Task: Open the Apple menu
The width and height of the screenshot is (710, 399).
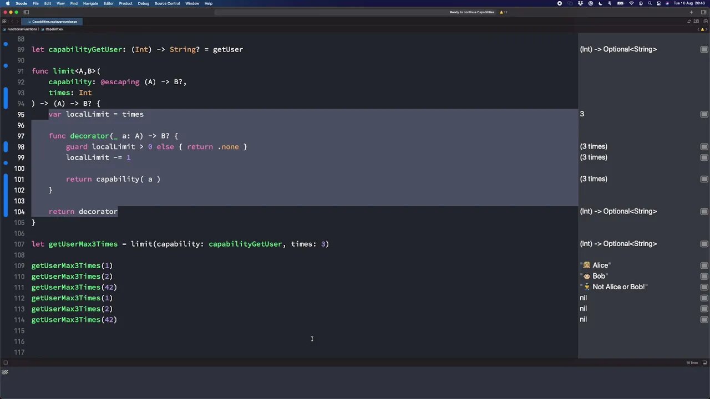Action: [8, 3]
